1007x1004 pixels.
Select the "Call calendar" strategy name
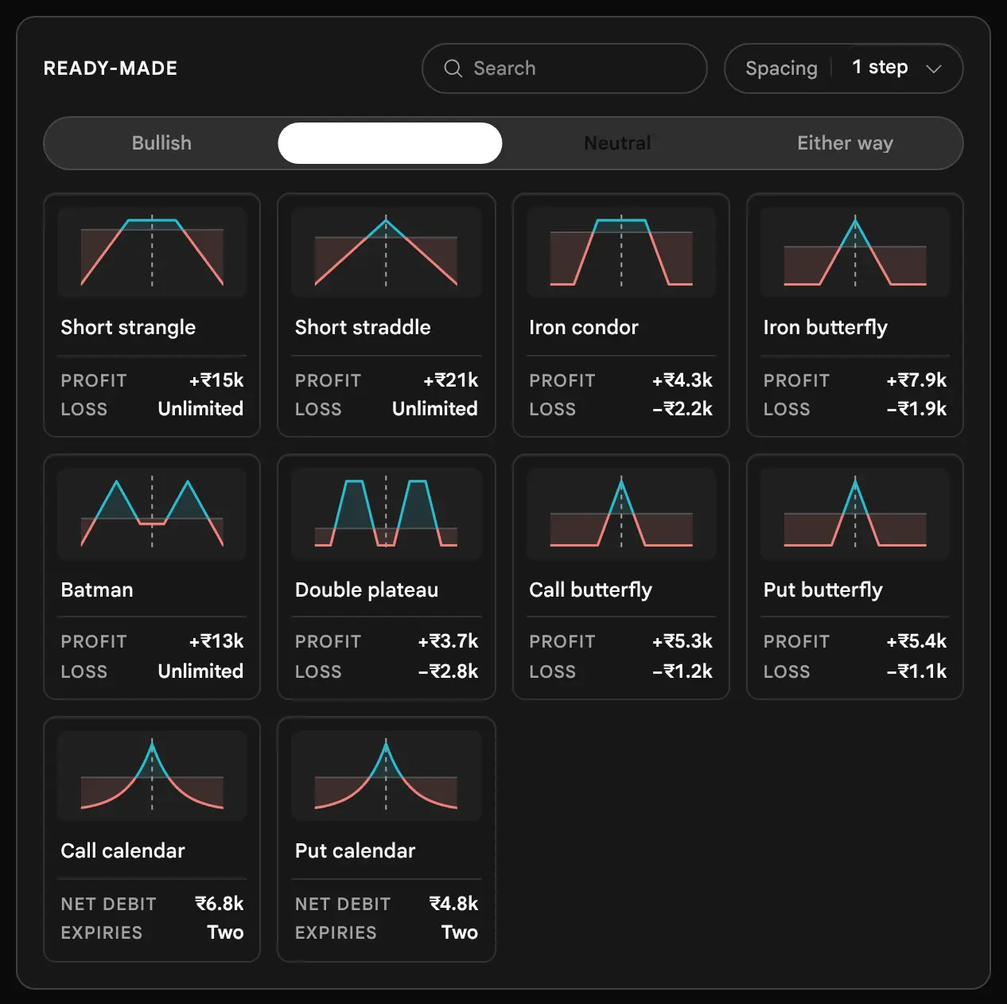(x=123, y=851)
